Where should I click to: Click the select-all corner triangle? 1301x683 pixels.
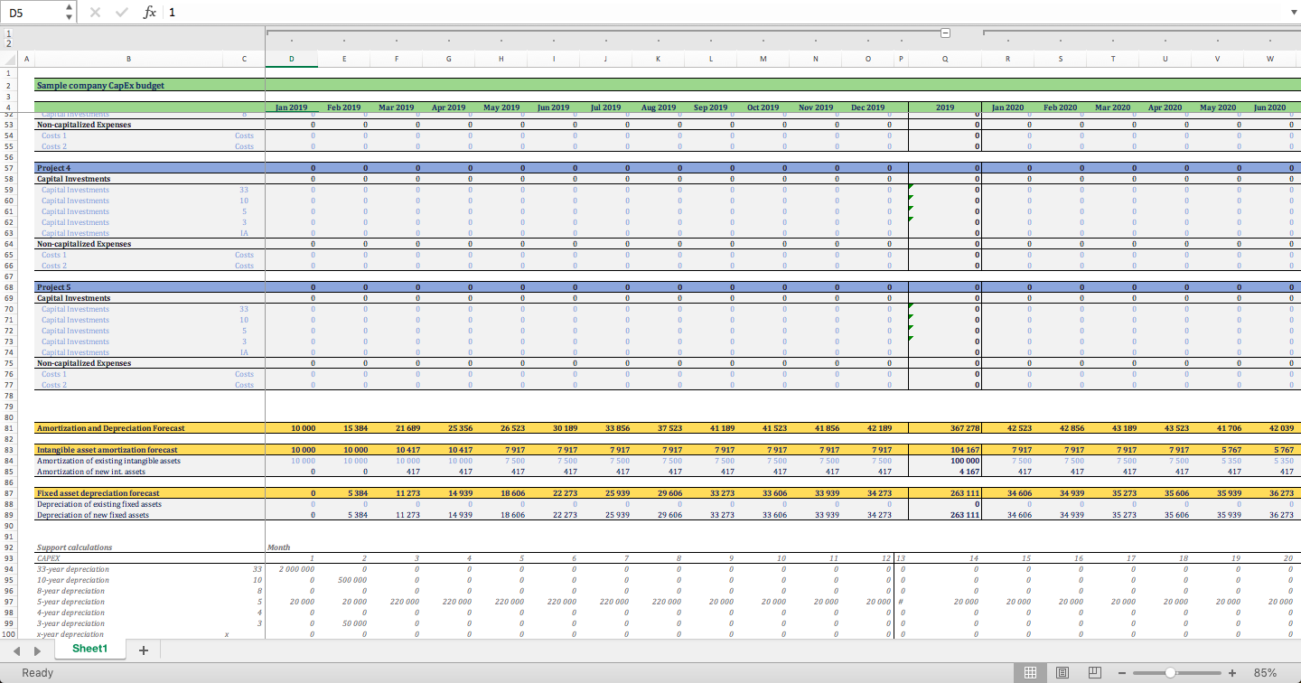point(9,59)
